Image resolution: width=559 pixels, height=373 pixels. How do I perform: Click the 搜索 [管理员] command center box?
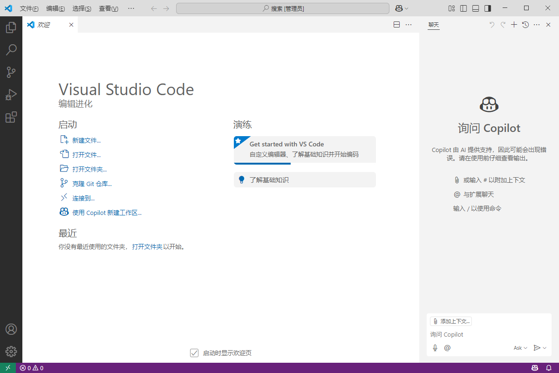click(283, 8)
